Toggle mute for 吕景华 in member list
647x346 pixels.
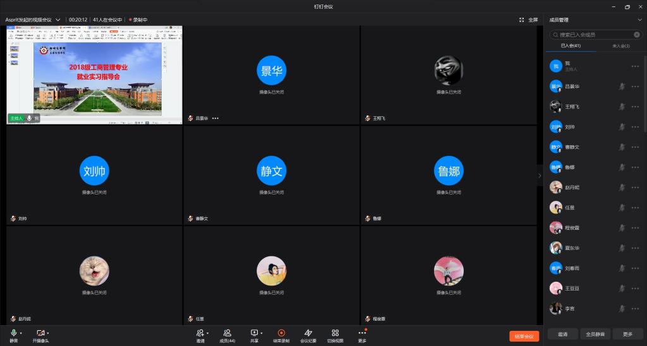(x=622, y=86)
